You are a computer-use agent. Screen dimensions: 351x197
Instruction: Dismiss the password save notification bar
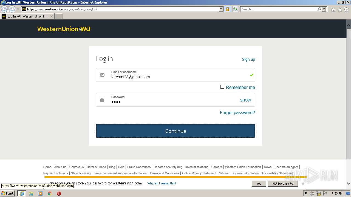(x=303, y=184)
